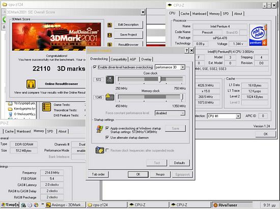
Task: Click the Intel Inside Pentium 4 logo
Action: [258, 34]
